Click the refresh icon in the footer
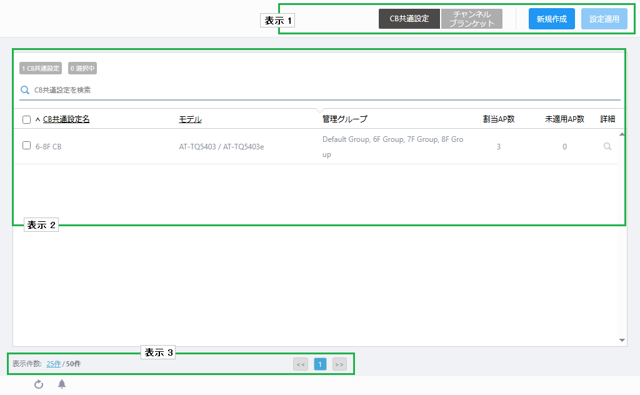Viewport: 640px width, 395px height. pos(39,384)
